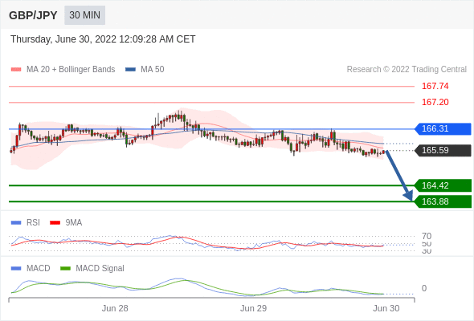Click the date and time line 'Thursday, June 30, 2022'
Viewport: 474px width, 321px height.
coord(103,39)
